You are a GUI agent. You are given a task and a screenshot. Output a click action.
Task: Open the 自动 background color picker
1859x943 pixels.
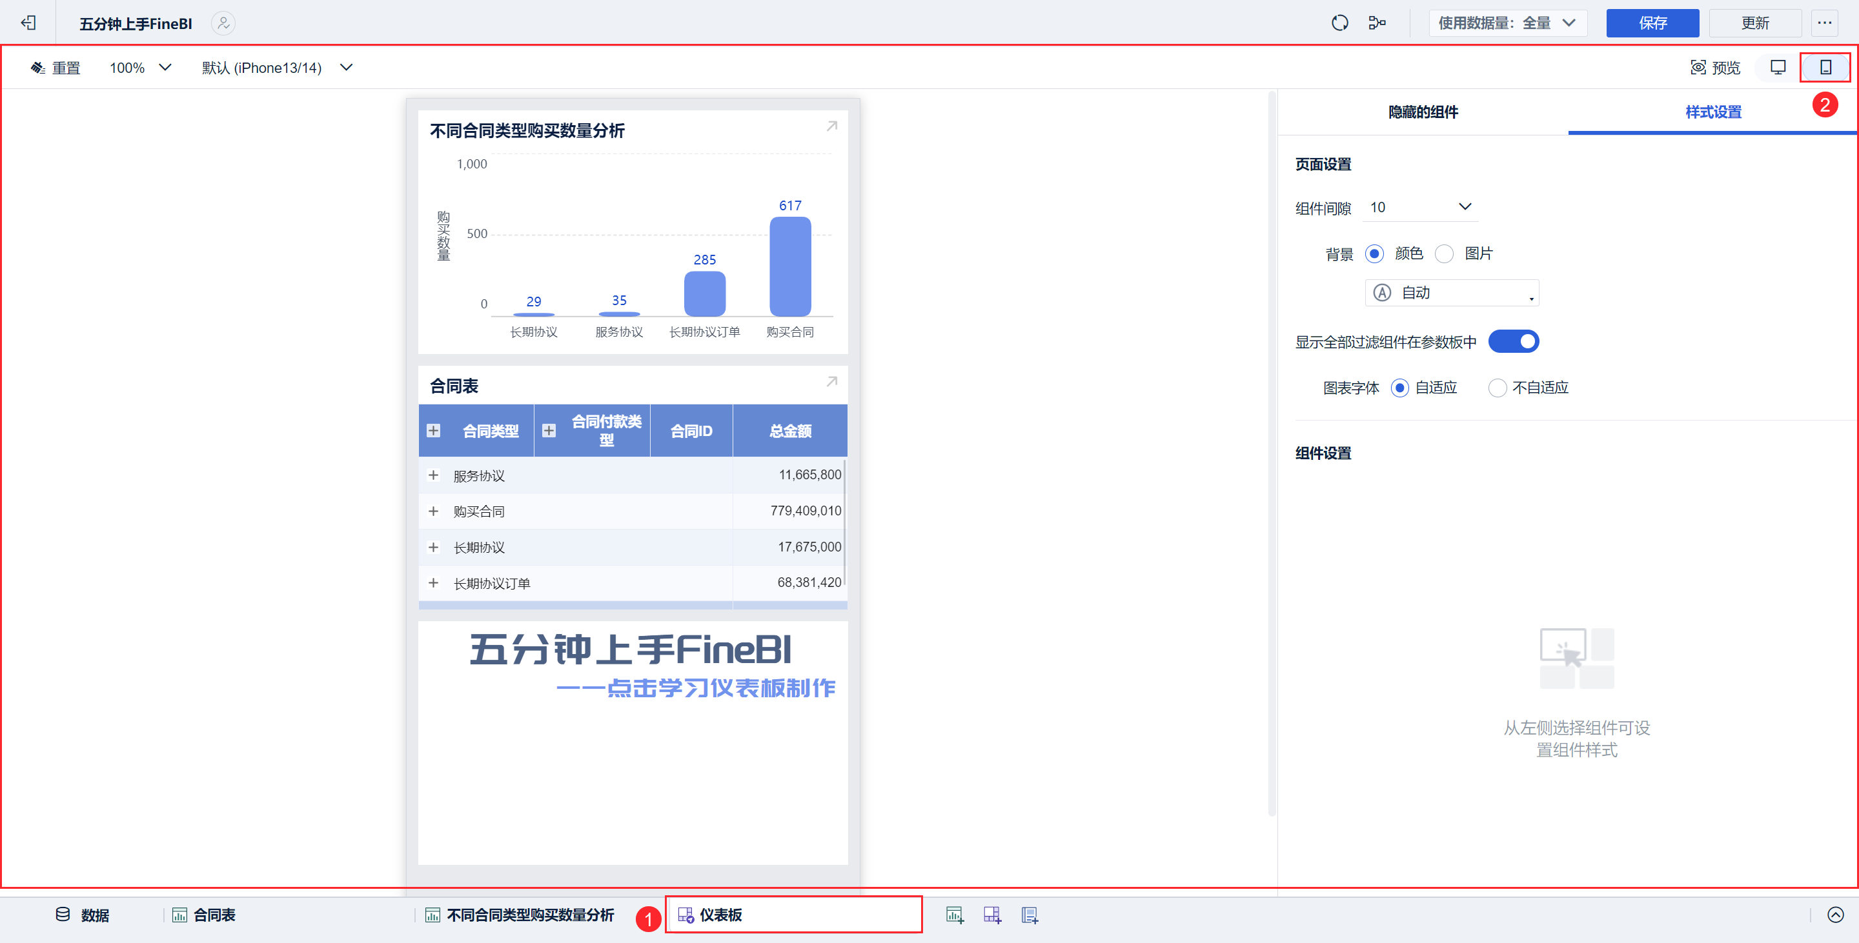coord(1451,293)
